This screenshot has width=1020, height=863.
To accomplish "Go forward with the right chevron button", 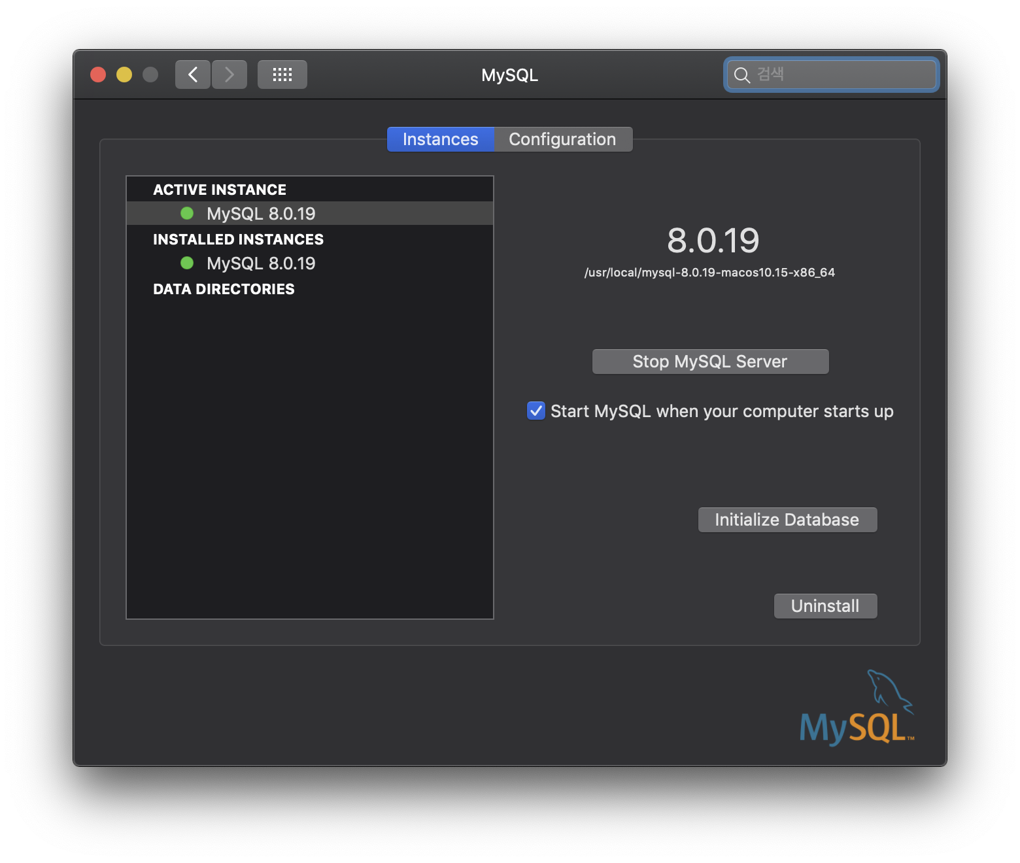I will pyautogui.click(x=229, y=75).
